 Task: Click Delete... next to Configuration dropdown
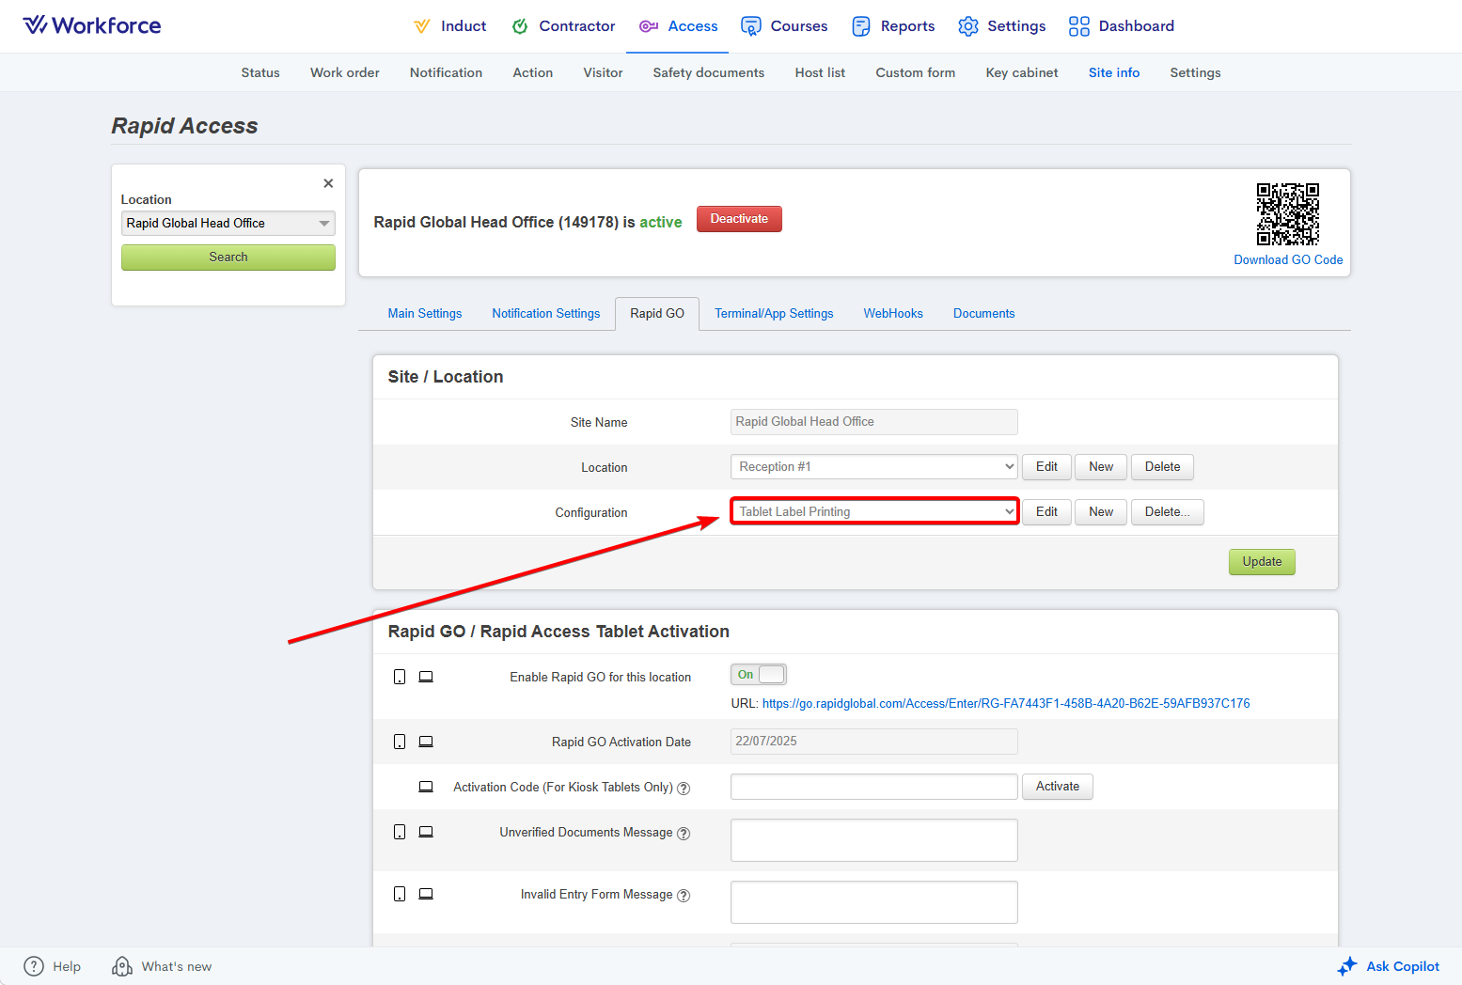click(1168, 512)
